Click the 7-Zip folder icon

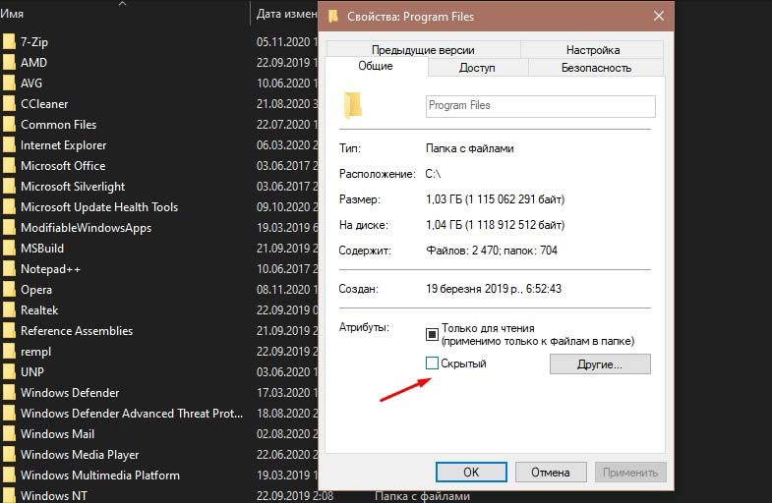(x=9, y=42)
